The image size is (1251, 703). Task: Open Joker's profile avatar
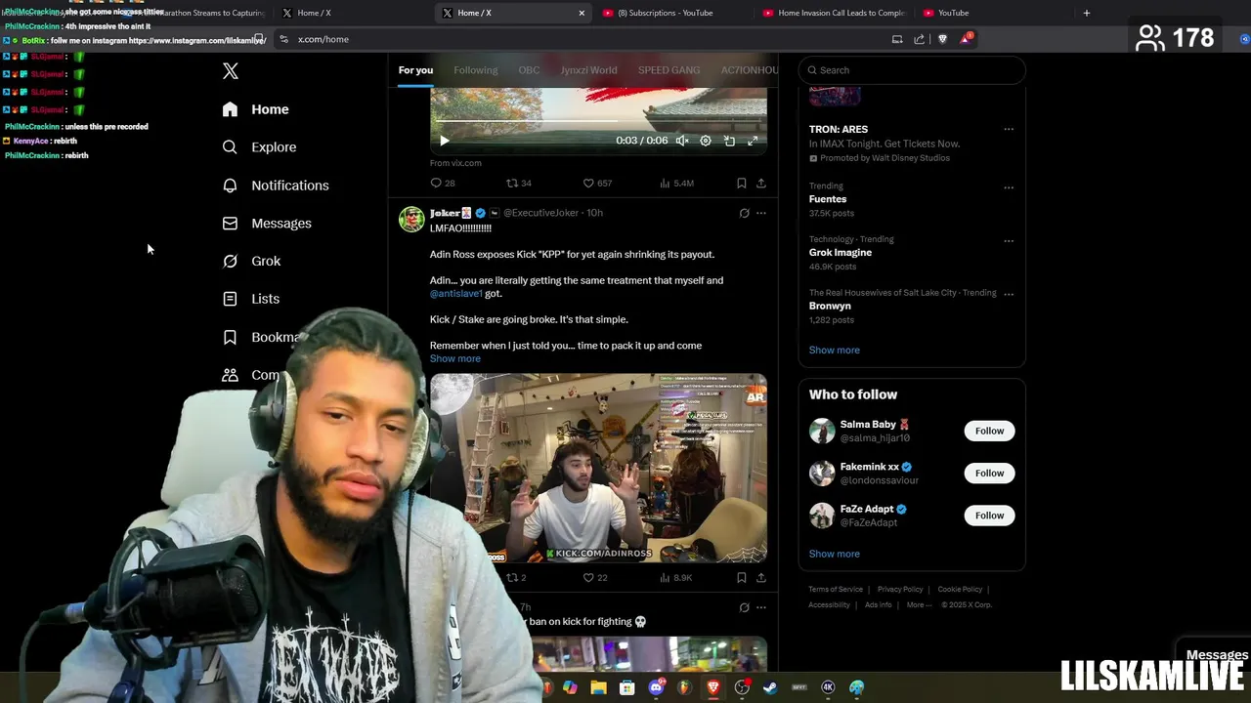411,219
